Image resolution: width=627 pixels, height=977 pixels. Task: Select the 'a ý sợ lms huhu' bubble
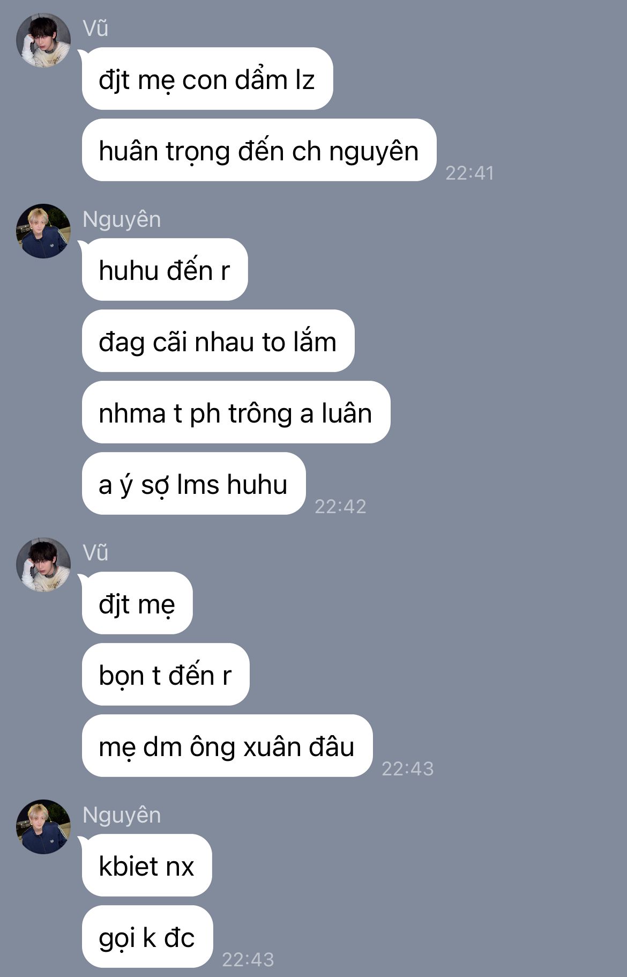(x=193, y=483)
